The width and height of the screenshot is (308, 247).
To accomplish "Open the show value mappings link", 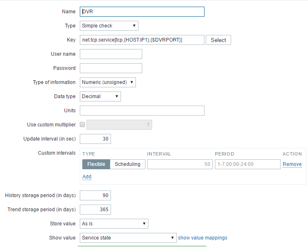I will point(203,238).
